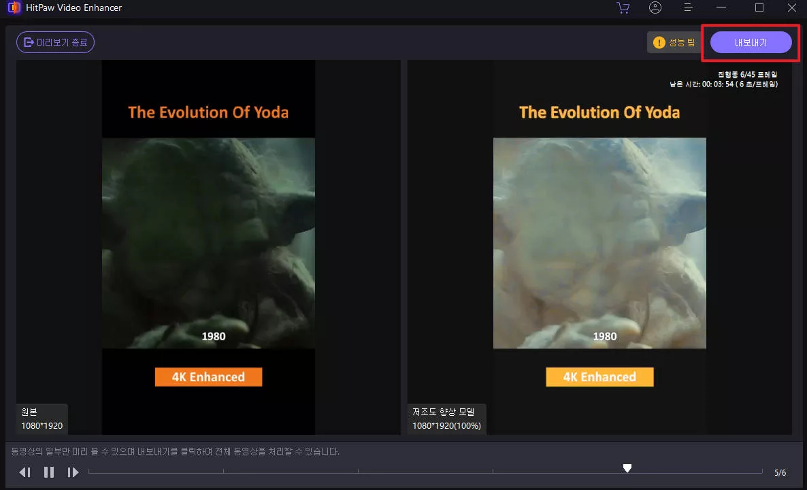This screenshot has height=490, width=807.
Task: Select the enhanced video preview pane
Action: pyautogui.click(x=599, y=246)
